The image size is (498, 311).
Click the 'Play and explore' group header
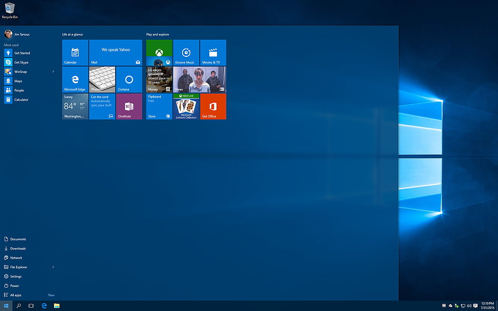pos(158,35)
